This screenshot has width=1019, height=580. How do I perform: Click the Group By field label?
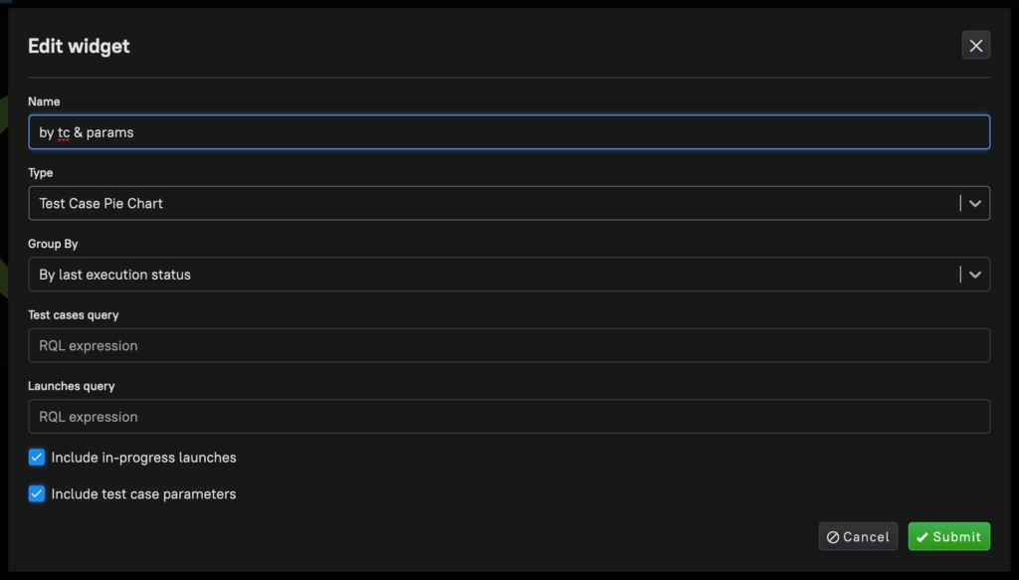coord(53,244)
